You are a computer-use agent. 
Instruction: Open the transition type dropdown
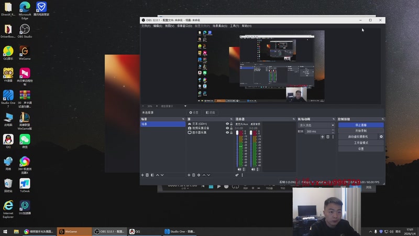click(x=317, y=125)
